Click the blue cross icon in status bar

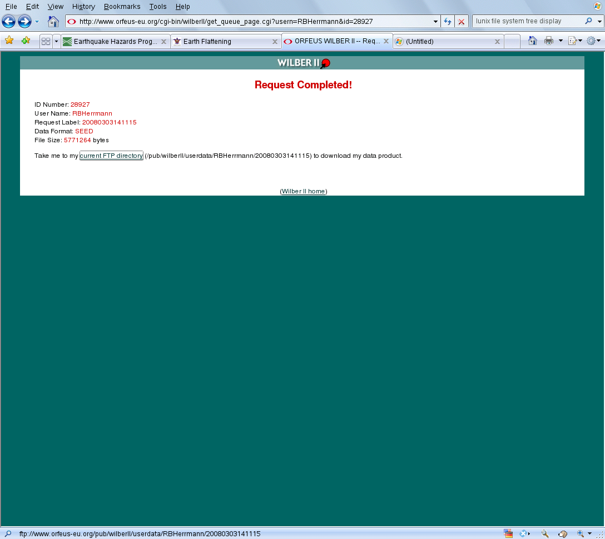point(523,533)
